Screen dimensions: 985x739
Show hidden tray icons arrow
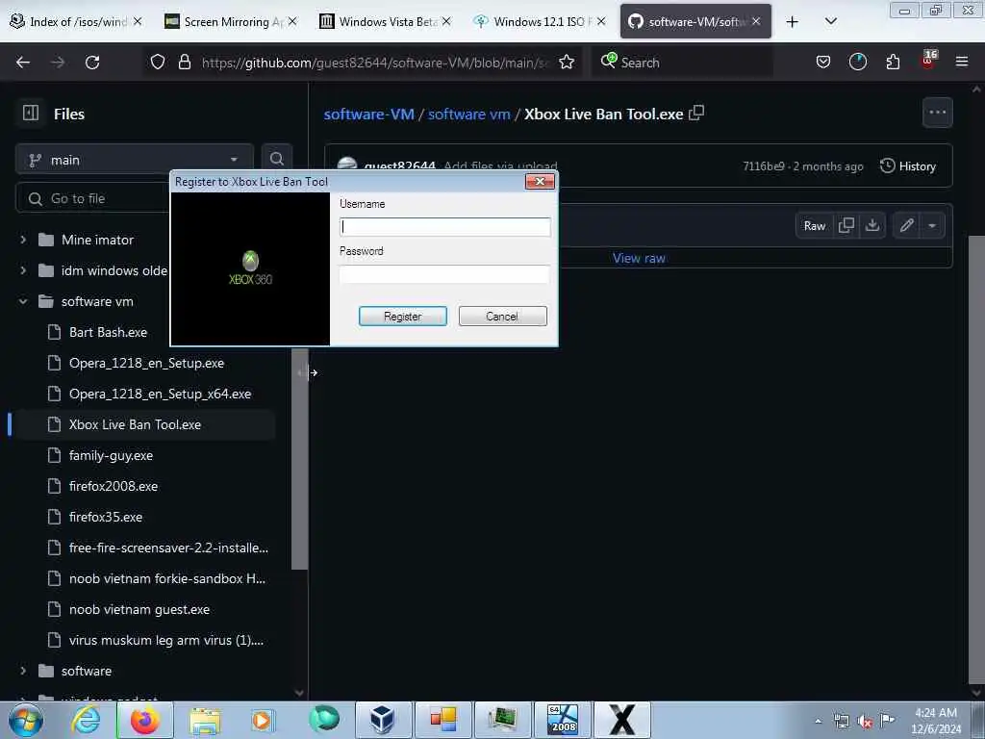(818, 722)
